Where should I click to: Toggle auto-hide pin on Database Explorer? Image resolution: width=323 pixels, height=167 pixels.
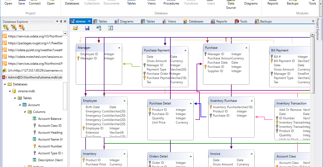pos(60,21)
